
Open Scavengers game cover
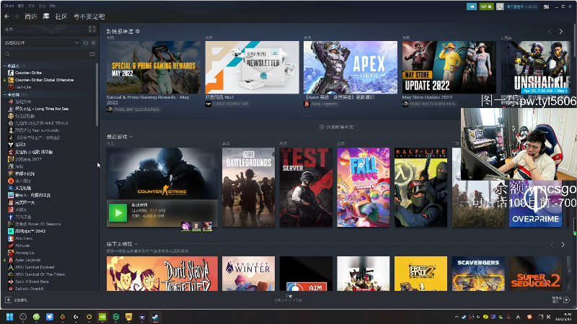point(478,274)
